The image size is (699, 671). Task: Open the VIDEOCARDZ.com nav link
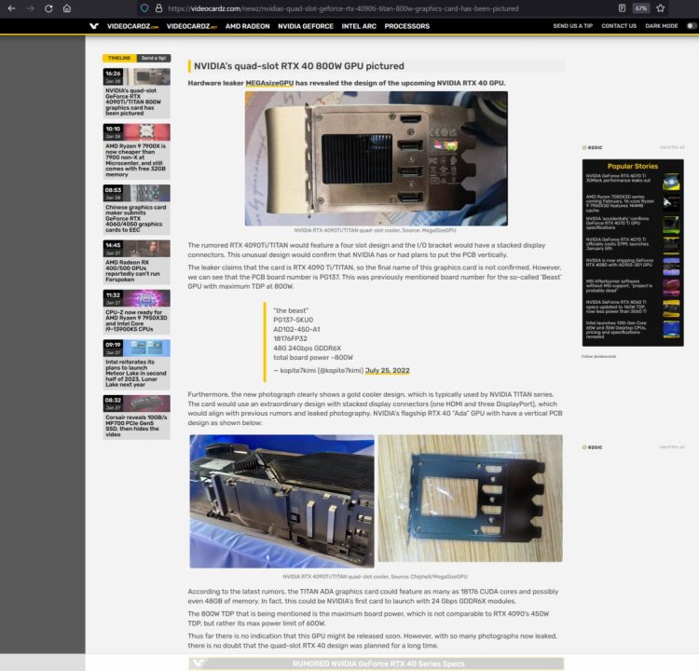(132, 26)
